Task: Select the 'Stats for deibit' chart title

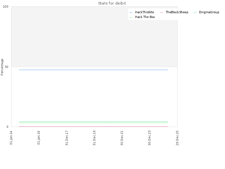Action: click(112, 3)
